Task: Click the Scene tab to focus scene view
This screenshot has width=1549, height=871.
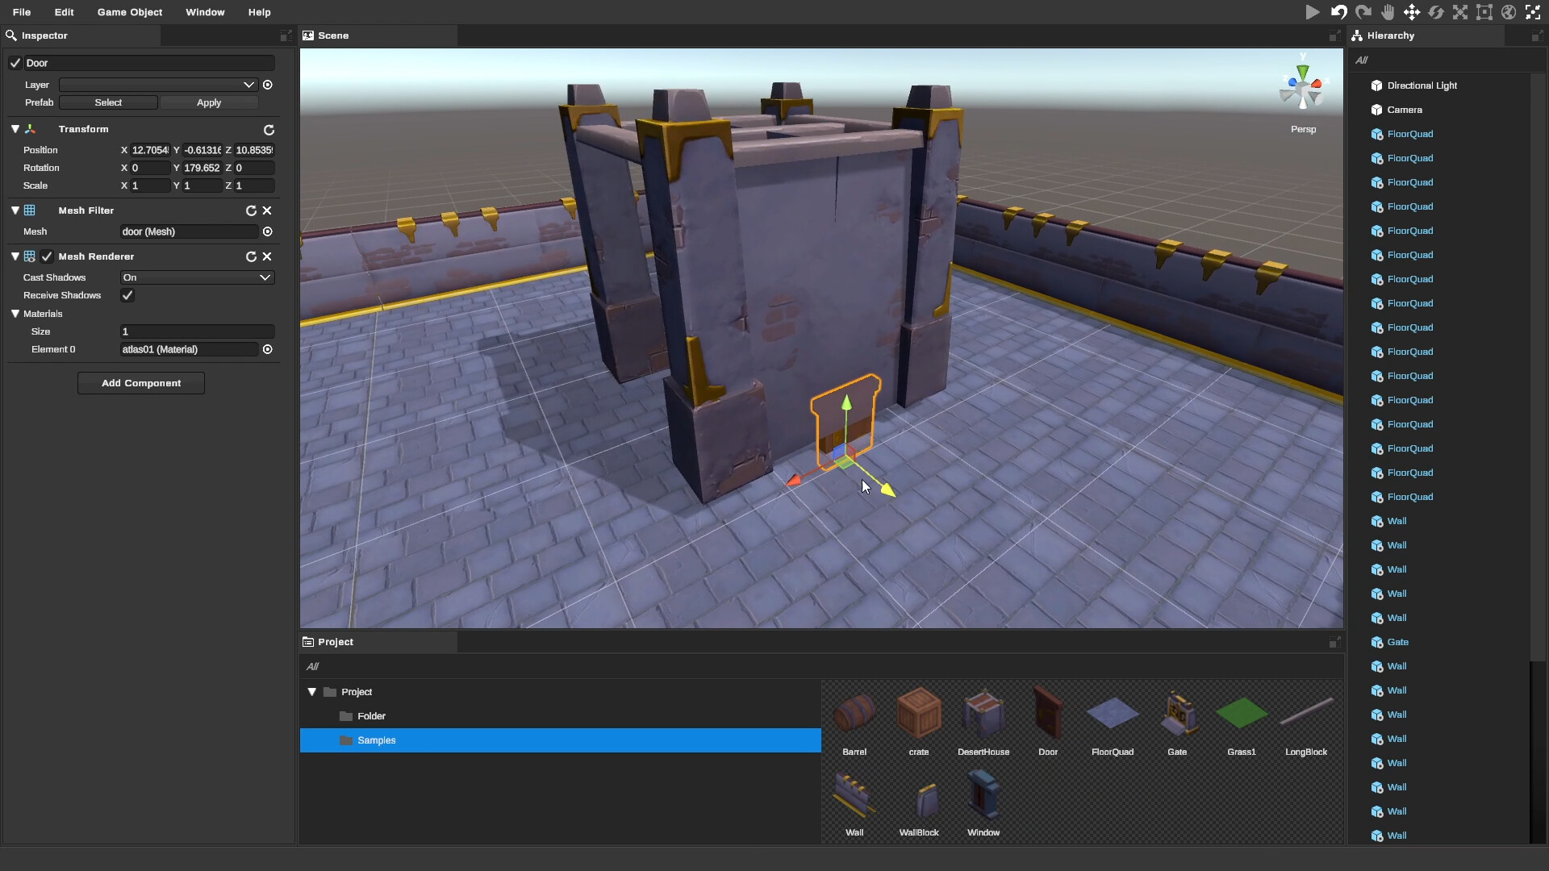Action: [333, 35]
